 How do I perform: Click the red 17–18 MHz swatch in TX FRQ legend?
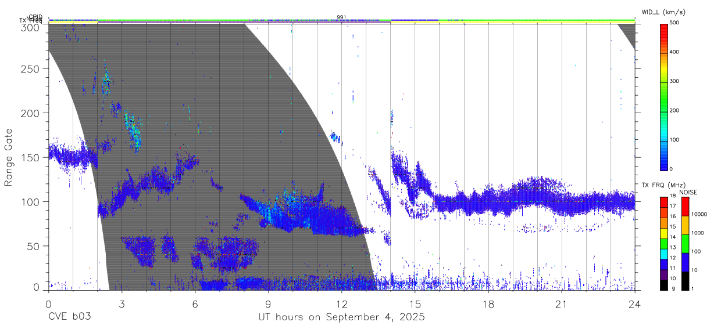(x=664, y=203)
